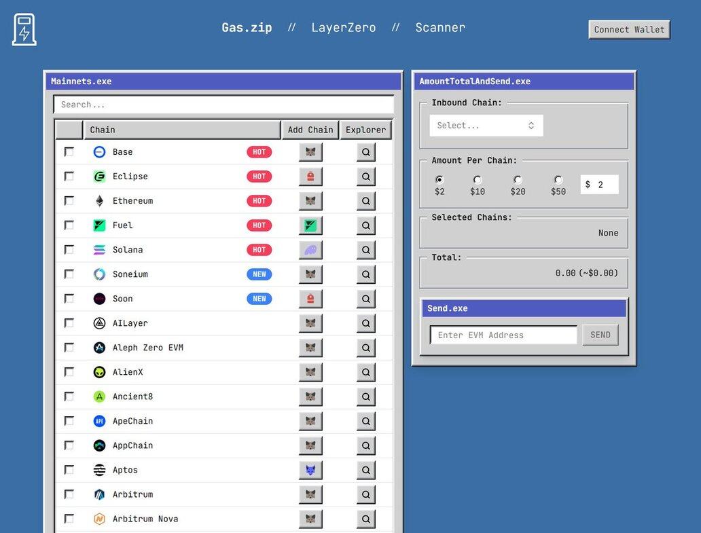The width and height of the screenshot is (701, 533).
Task: Open explorer for Eclipse chain
Action: pyautogui.click(x=365, y=177)
